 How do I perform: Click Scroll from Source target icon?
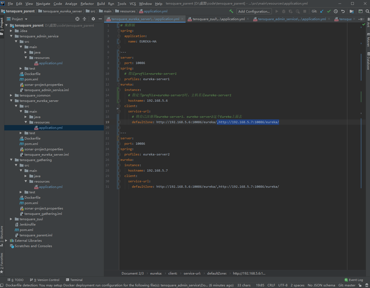[77, 19]
